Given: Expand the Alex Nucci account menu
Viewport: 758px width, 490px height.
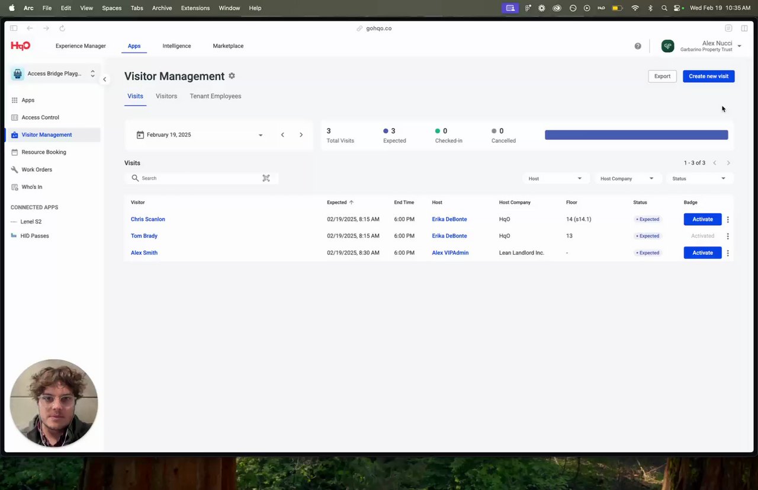Looking at the screenshot, I should click(x=740, y=46).
